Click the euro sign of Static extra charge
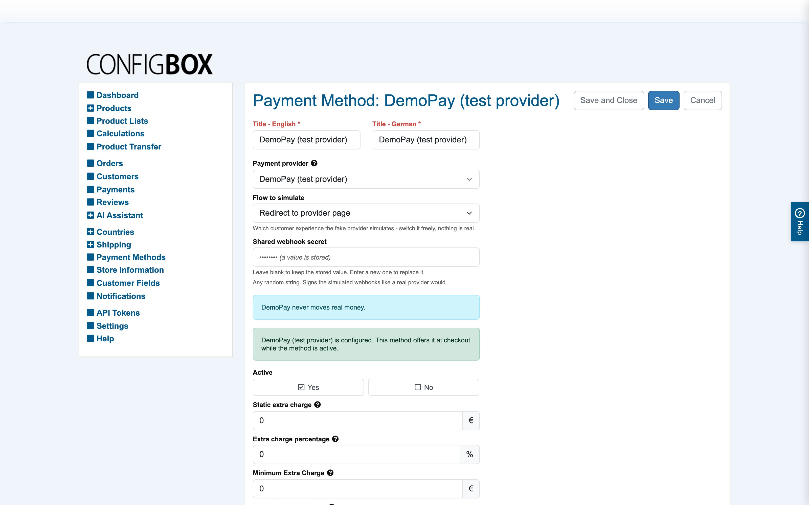This screenshot has width=809, height=505. 471,420
